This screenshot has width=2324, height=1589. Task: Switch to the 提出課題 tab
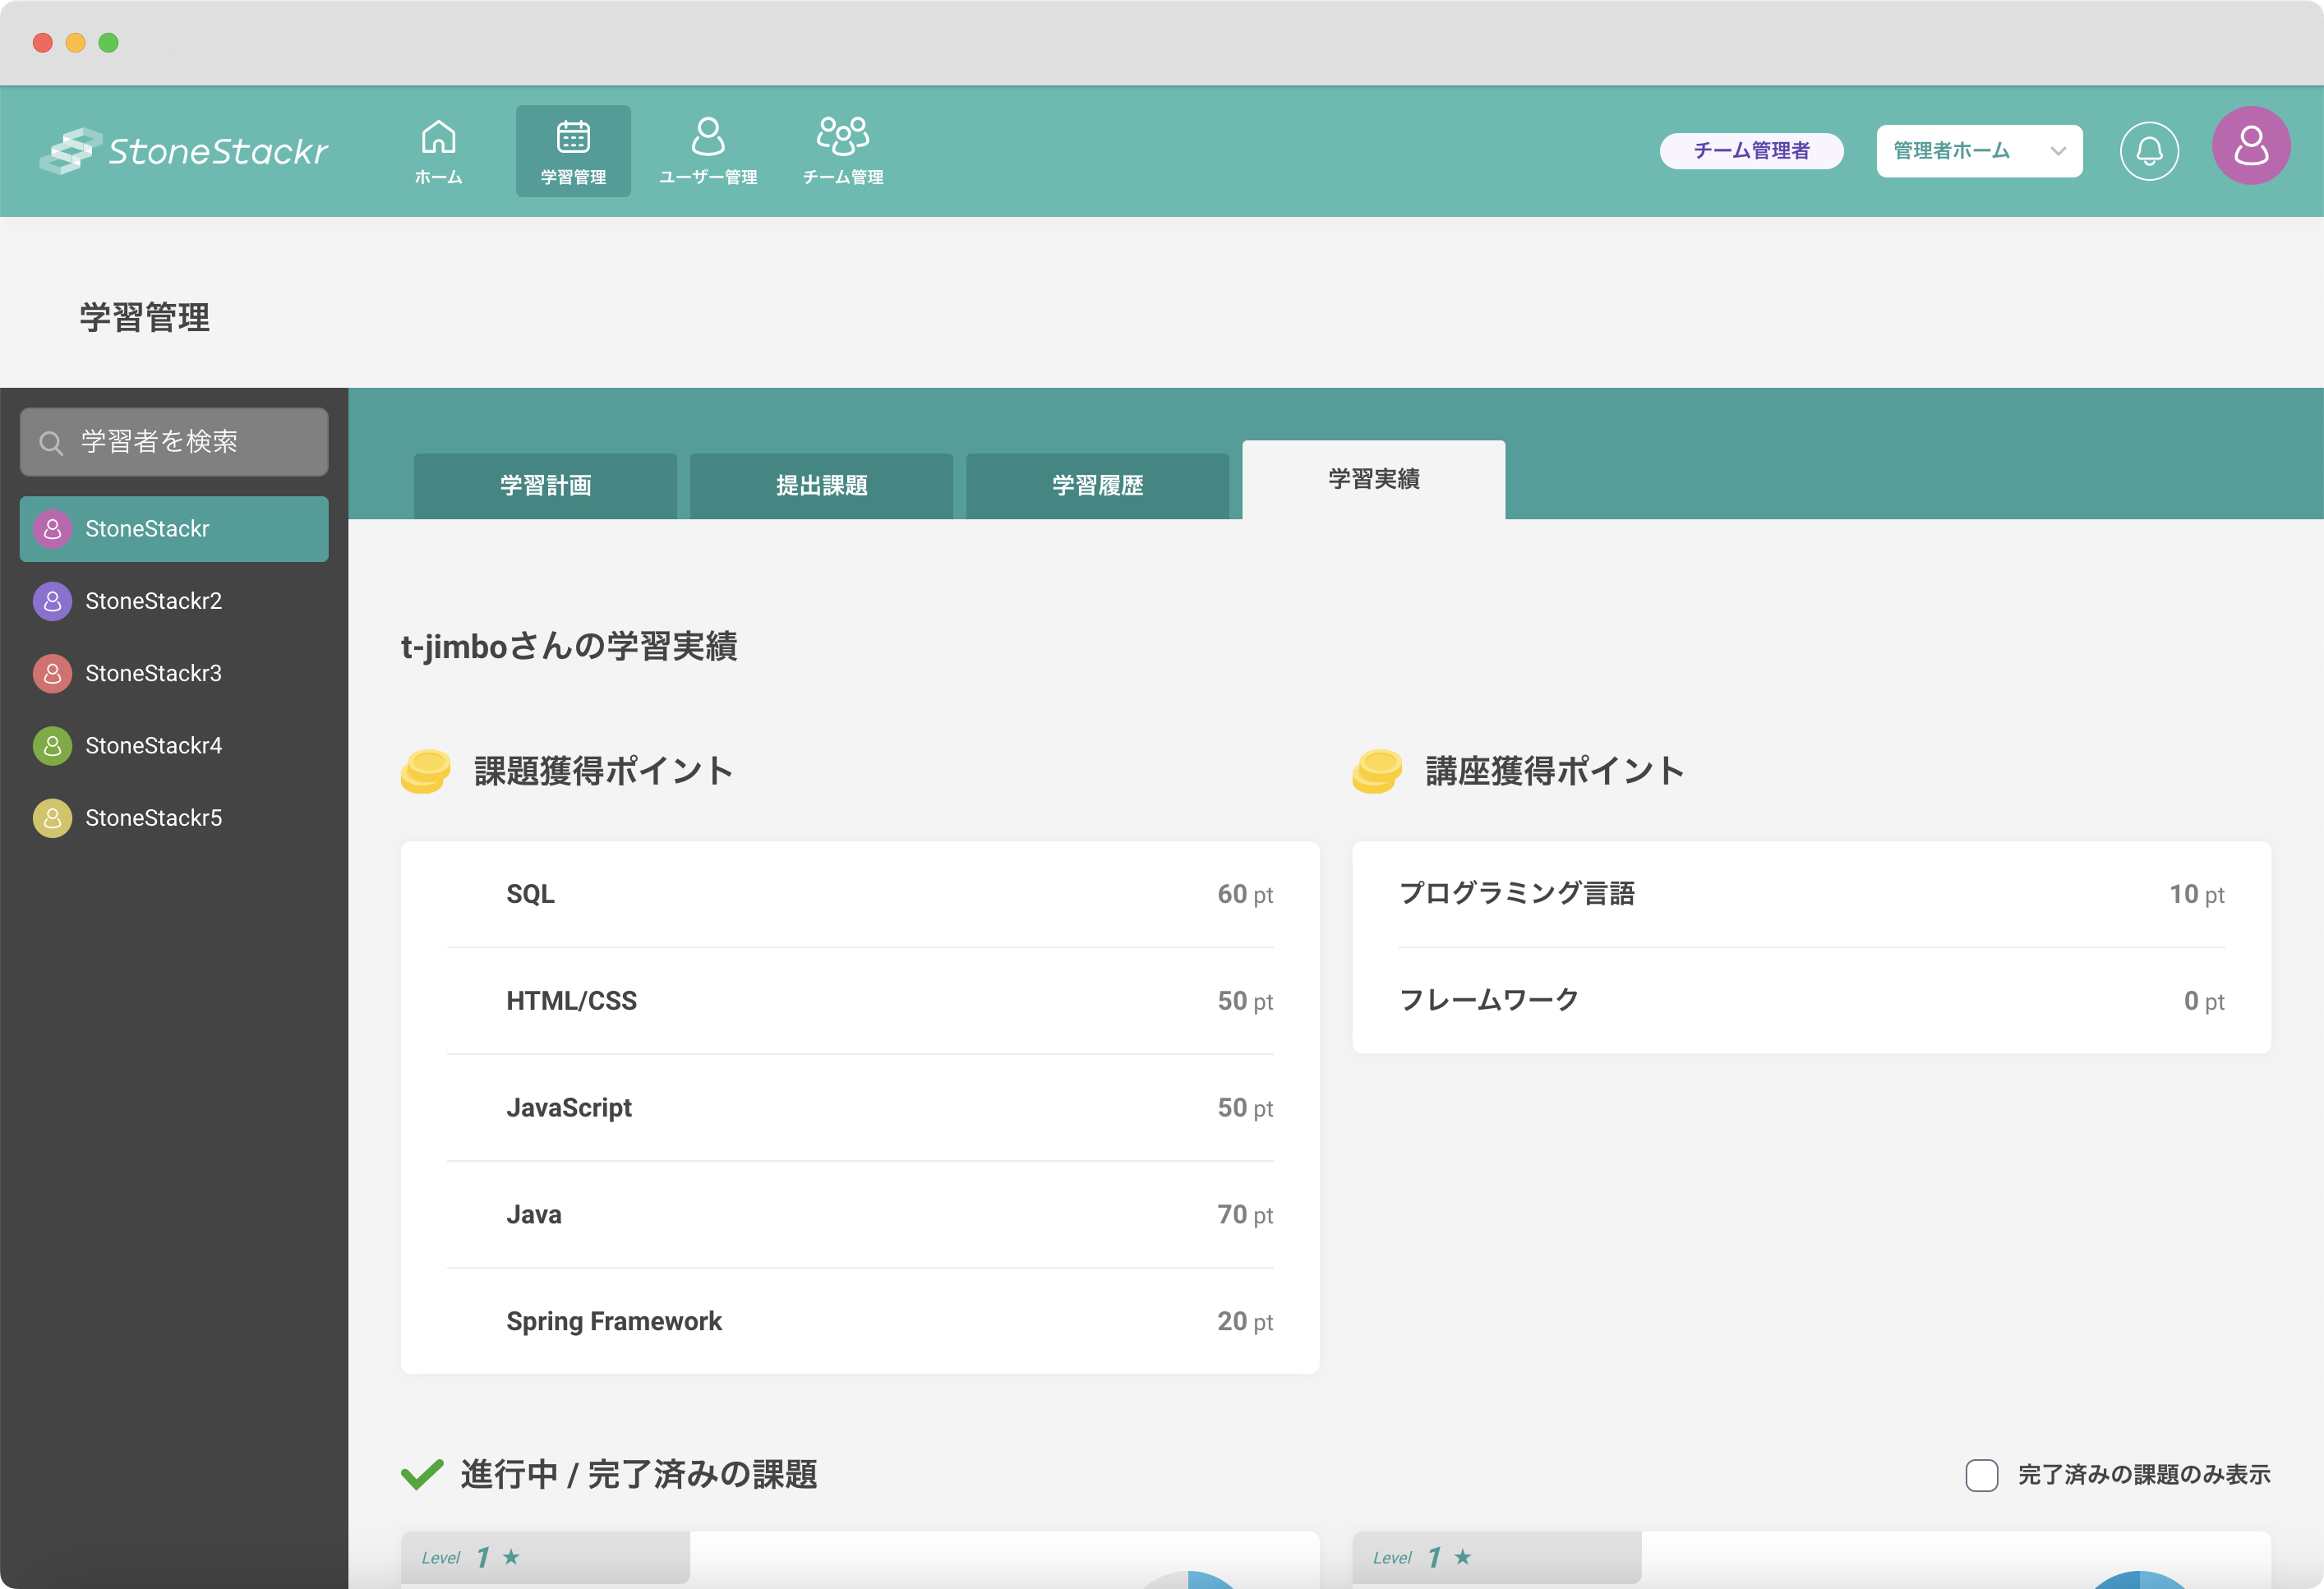click(821, 486)
